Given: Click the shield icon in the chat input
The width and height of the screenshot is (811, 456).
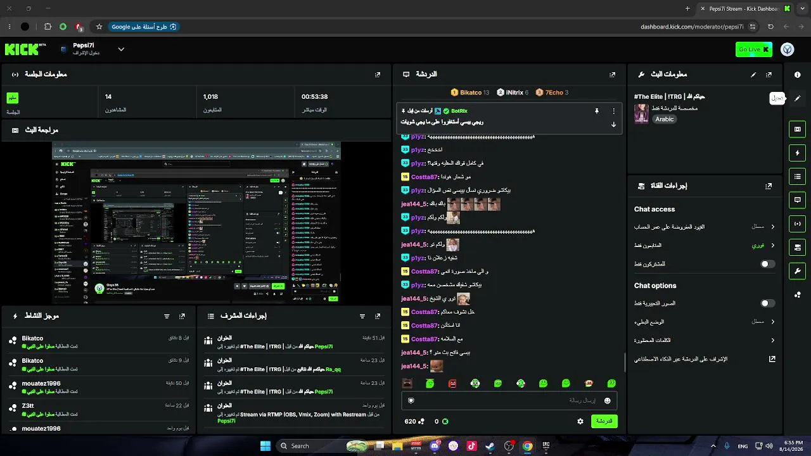Looking at the screenshot, I should click(411, 400).
